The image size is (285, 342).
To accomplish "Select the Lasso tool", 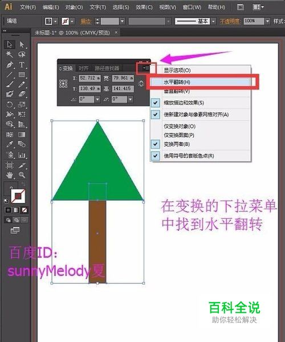I will point(22,54).
